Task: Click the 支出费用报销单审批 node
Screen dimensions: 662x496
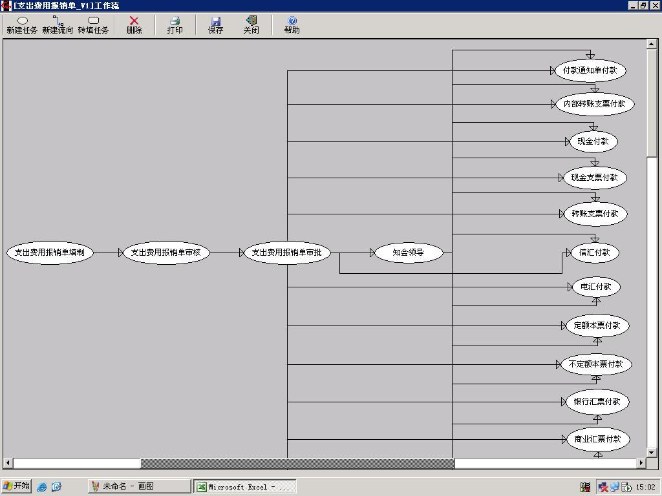Action: (x=286, y=253)
